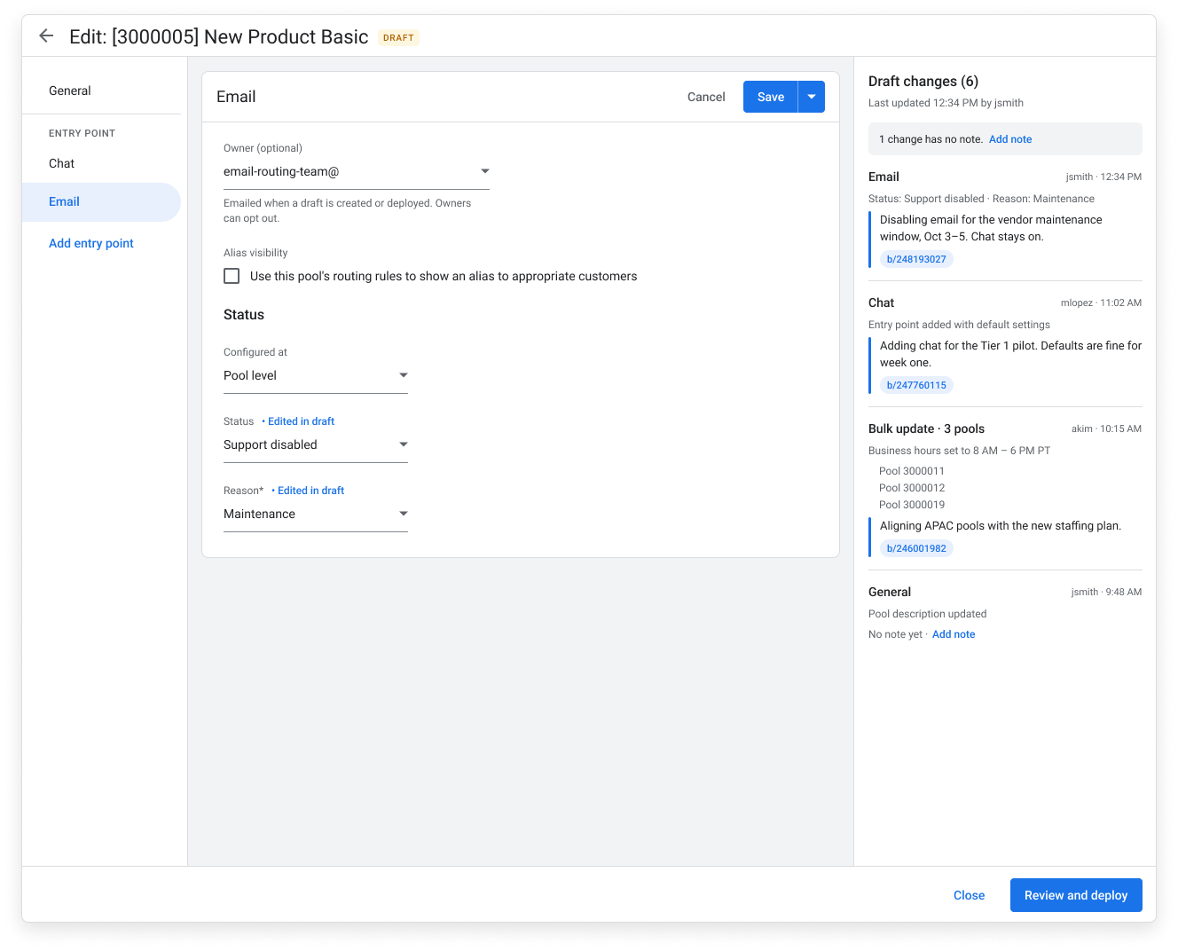Open the Bulk update · 3 pools entry
This screenshot has width=1178, height=951.
pos(926,428)
